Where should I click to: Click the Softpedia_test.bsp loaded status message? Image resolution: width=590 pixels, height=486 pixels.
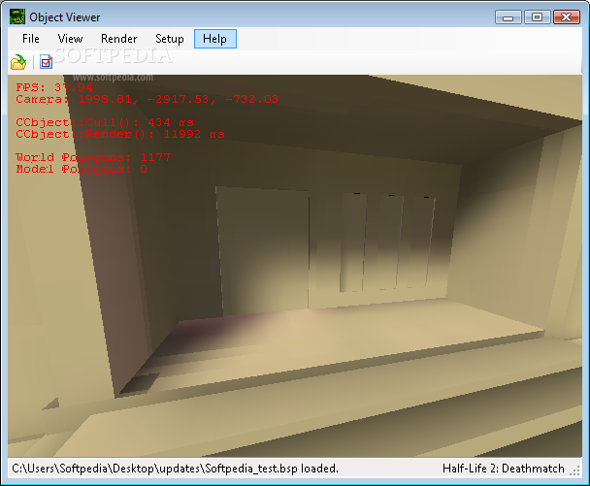tap(176, 469)
